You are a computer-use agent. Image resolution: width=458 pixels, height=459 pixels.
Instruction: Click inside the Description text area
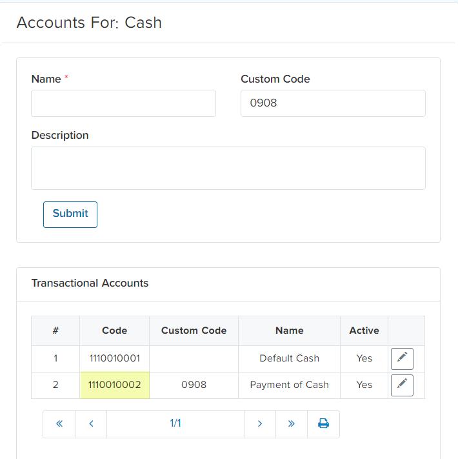pyautogui.click(x=228, y=168)
